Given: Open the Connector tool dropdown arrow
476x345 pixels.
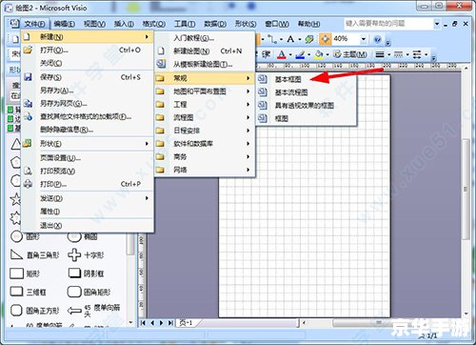Looking at the screenshot, I should (281, 39).
